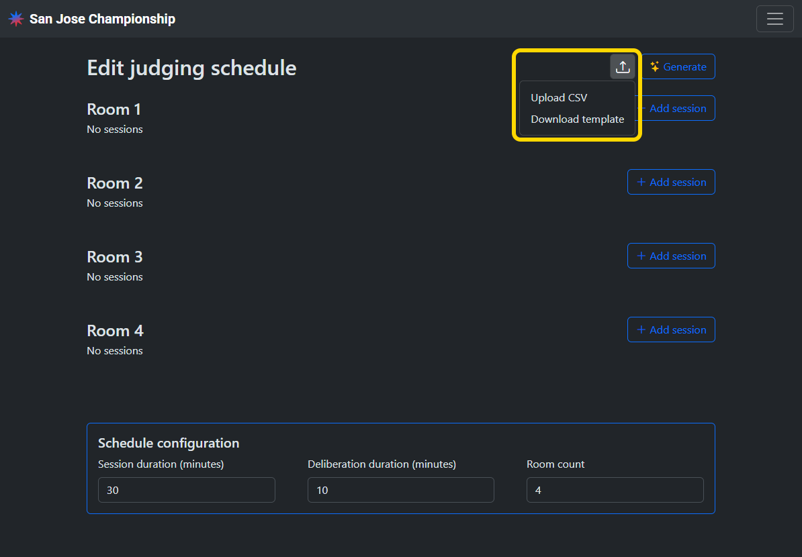
Task: Click the Deliberation duration (minutes) label
Action: point(382,464)
